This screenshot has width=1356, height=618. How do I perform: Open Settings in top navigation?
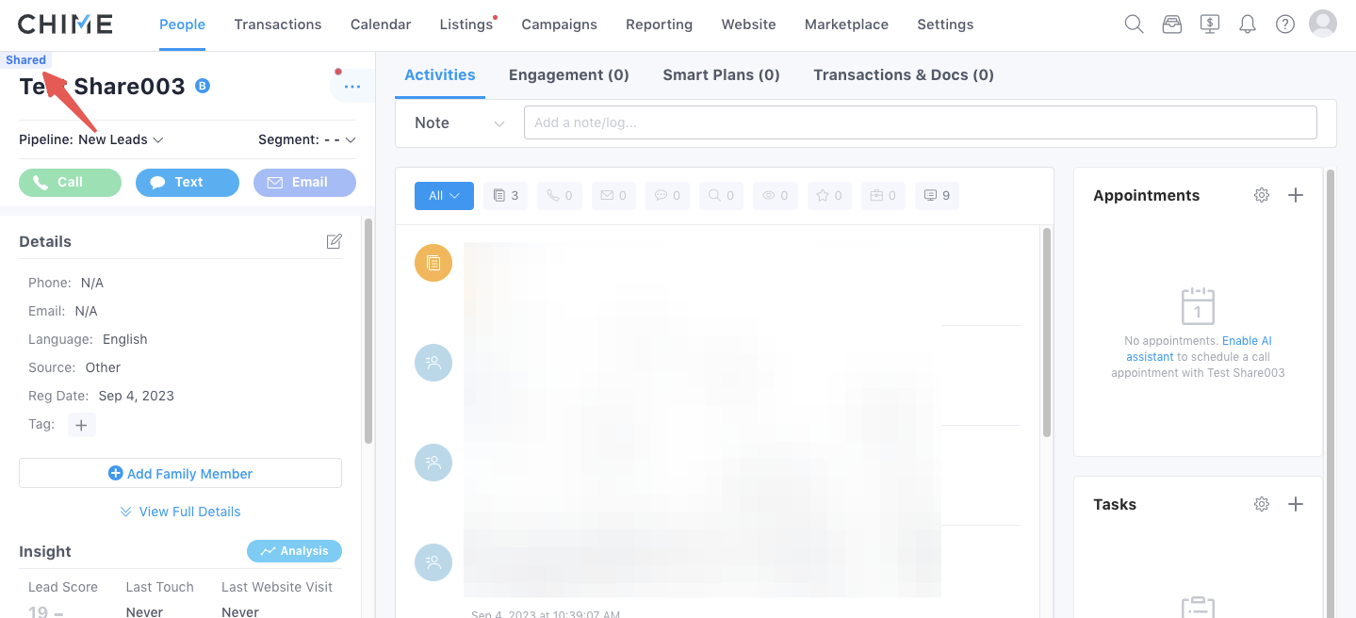click(x=945, y=24)
